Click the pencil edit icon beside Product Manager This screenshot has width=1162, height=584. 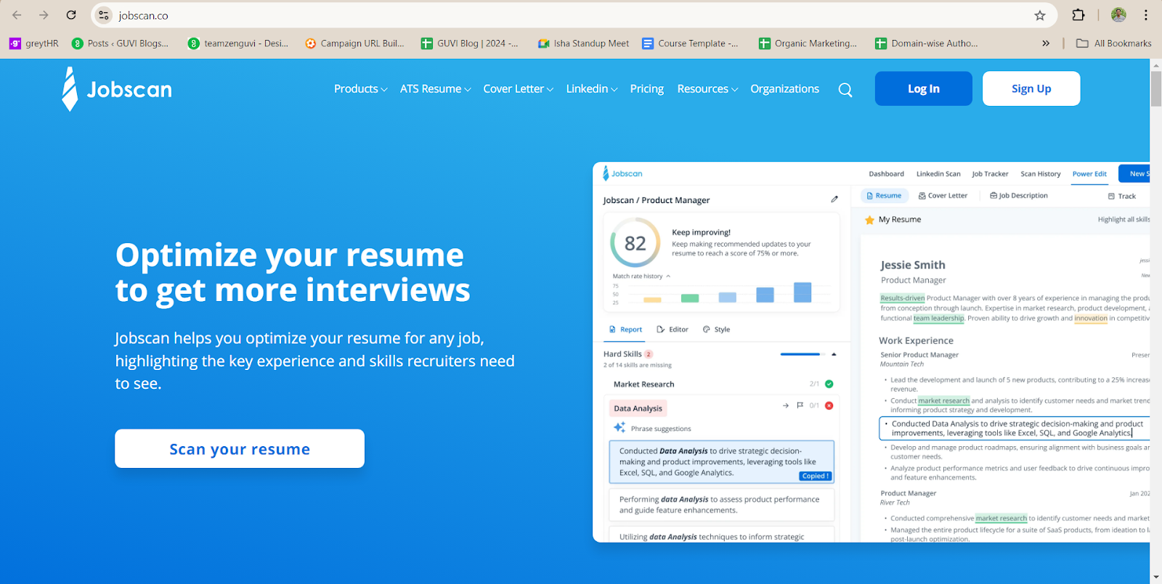834,199
